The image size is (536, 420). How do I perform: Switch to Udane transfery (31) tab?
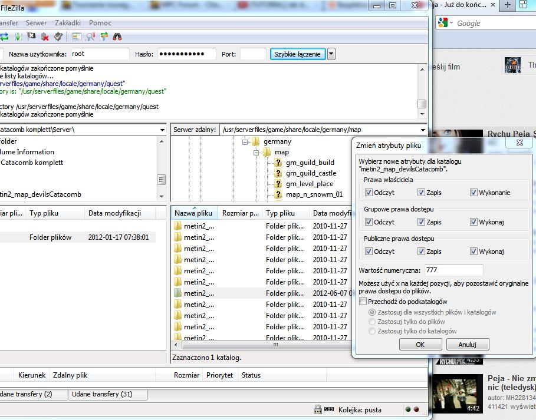pos(108,394)
